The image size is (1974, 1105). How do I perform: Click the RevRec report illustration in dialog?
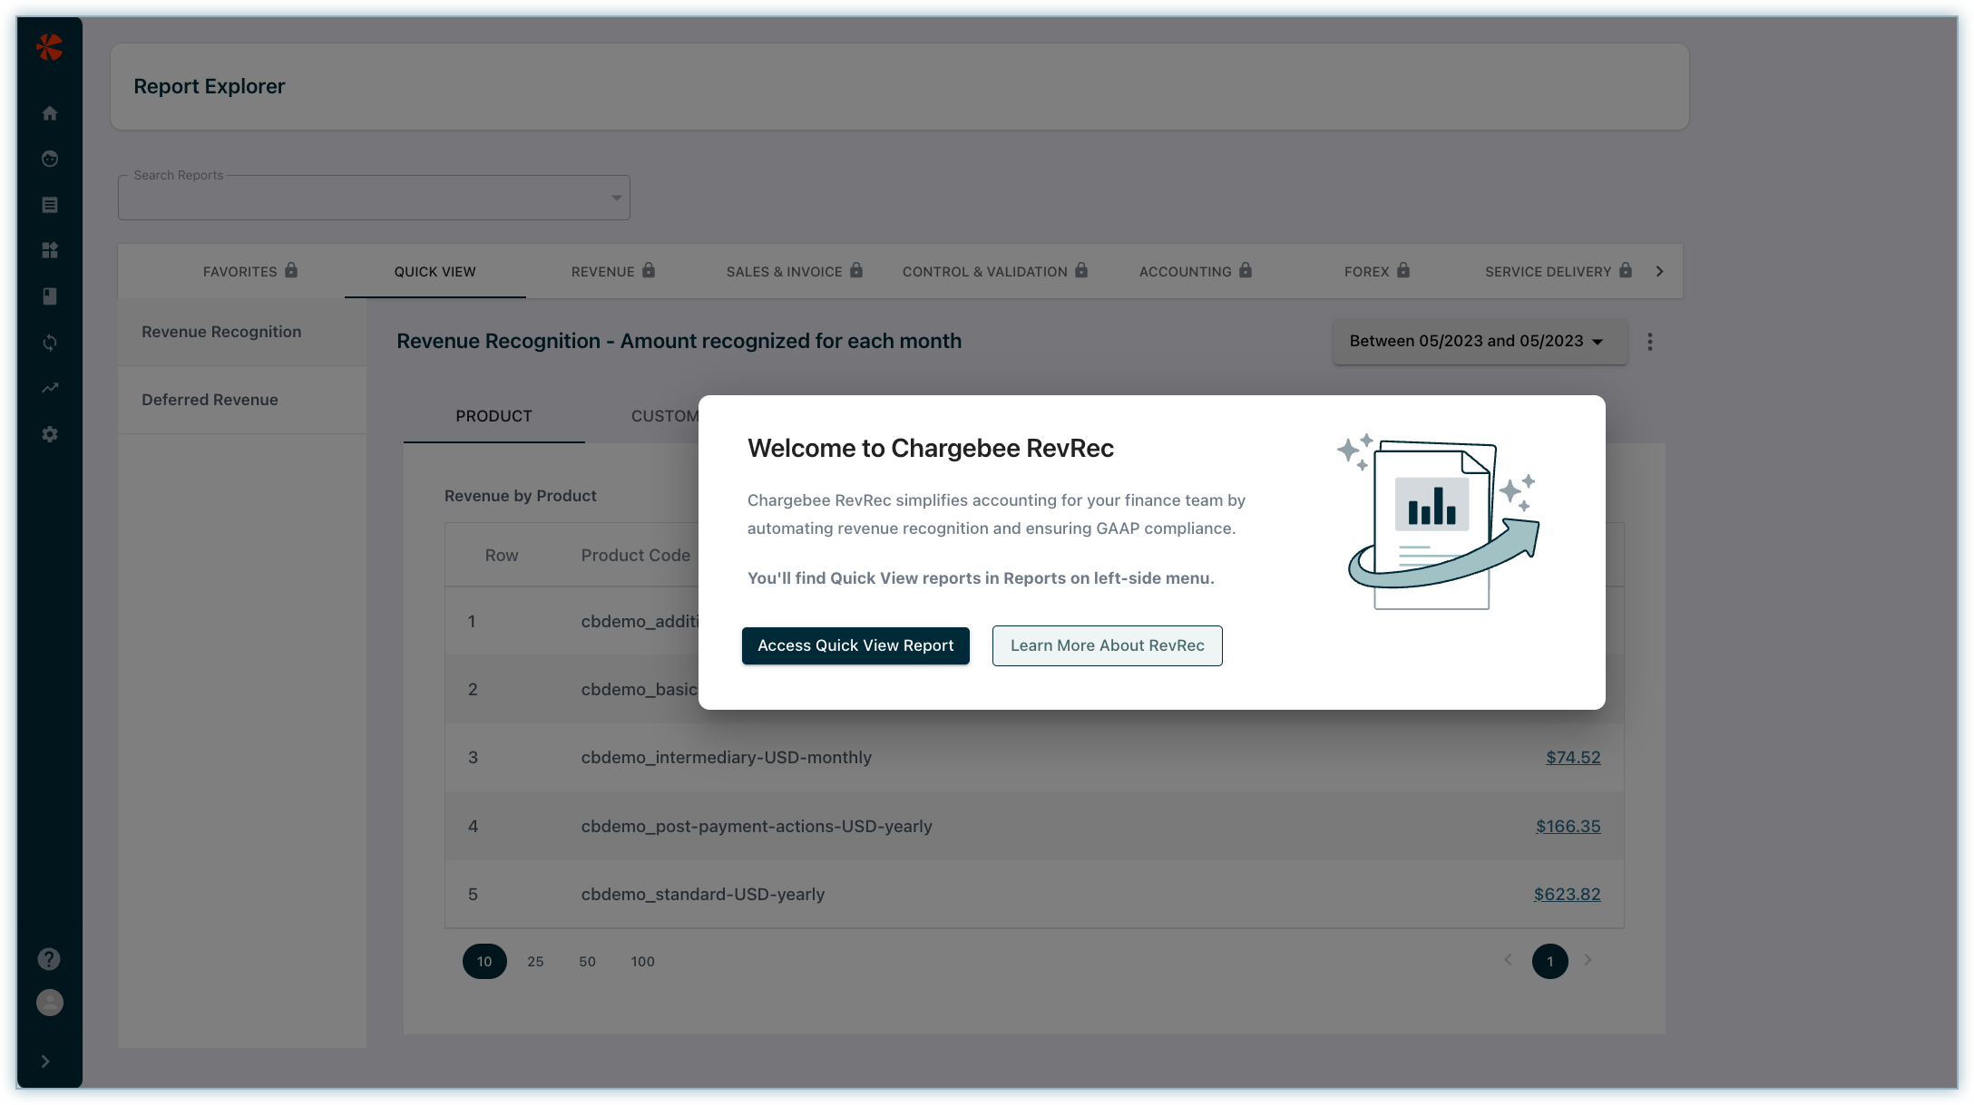pyautogui.click(x=1439, y=521)
